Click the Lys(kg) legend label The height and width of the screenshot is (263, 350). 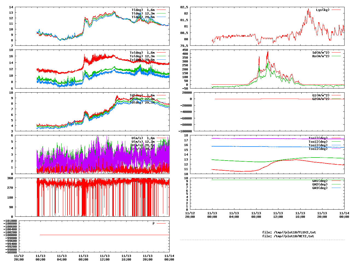coord(323,10)
